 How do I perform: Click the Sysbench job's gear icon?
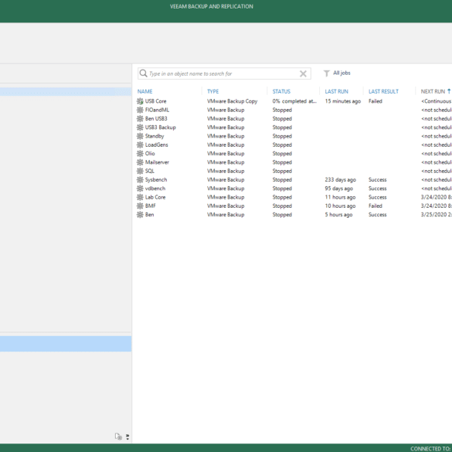(140, 179)
